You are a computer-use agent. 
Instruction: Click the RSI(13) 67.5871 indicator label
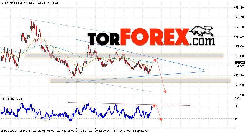(12, 99)
